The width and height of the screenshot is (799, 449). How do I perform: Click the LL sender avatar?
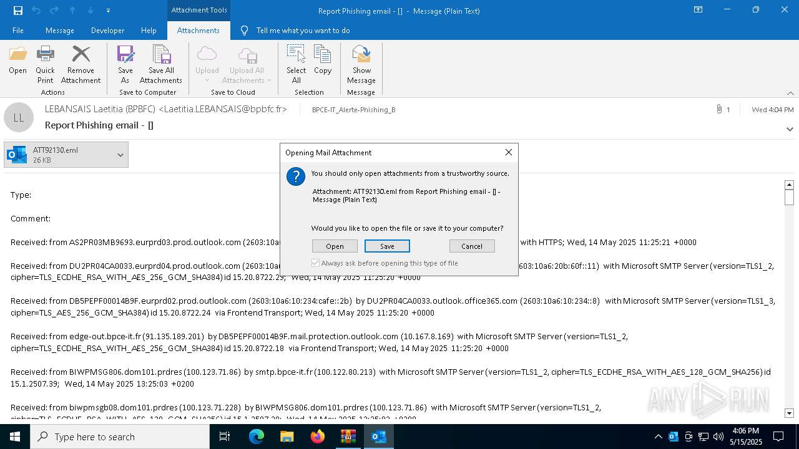pos(19,117)
